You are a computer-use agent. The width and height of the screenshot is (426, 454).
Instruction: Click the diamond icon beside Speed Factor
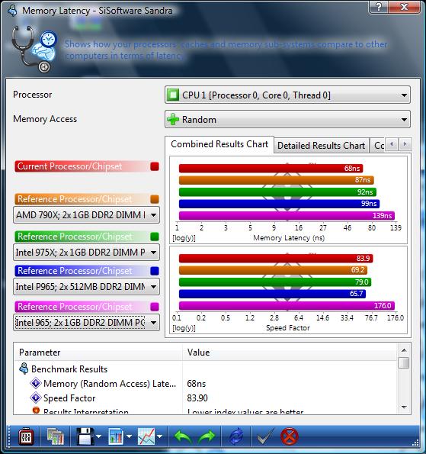point(36,398)
